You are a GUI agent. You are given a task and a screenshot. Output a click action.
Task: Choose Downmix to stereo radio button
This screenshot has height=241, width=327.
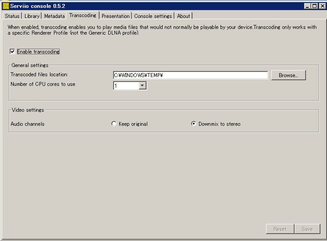pos(194,124)
